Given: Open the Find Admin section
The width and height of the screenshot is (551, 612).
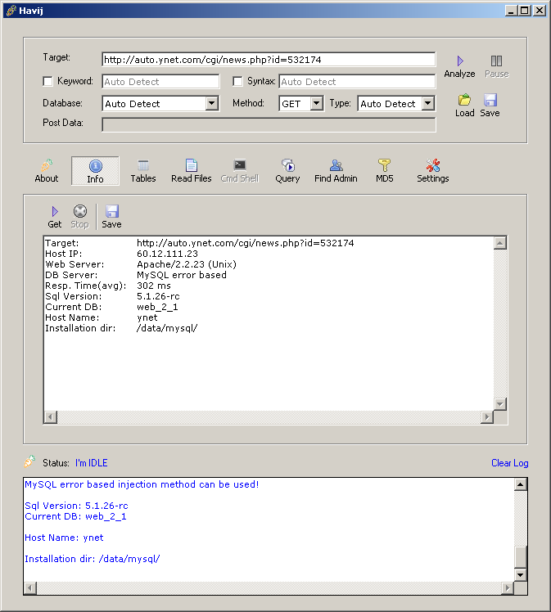Looking at the screenshot, I should tap(336, 171).
